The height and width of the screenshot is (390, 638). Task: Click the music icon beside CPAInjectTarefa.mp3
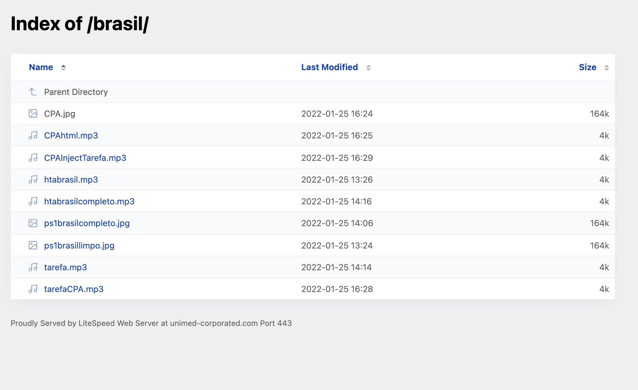(33, 158)
